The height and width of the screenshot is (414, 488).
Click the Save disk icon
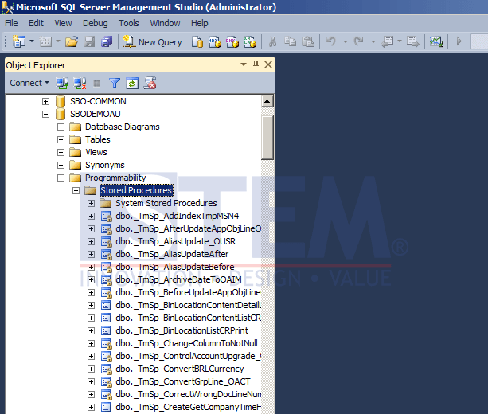(89, 41)
